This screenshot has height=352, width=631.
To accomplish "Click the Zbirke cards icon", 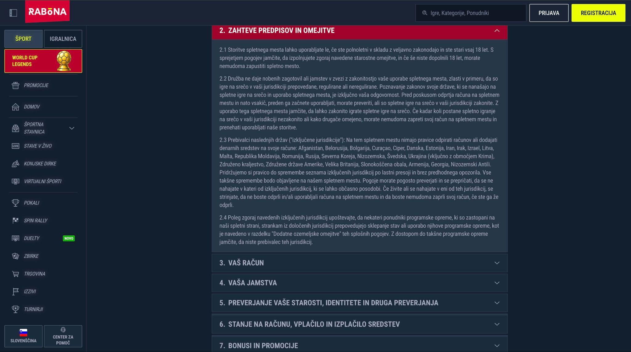I will tap(15, 256).
